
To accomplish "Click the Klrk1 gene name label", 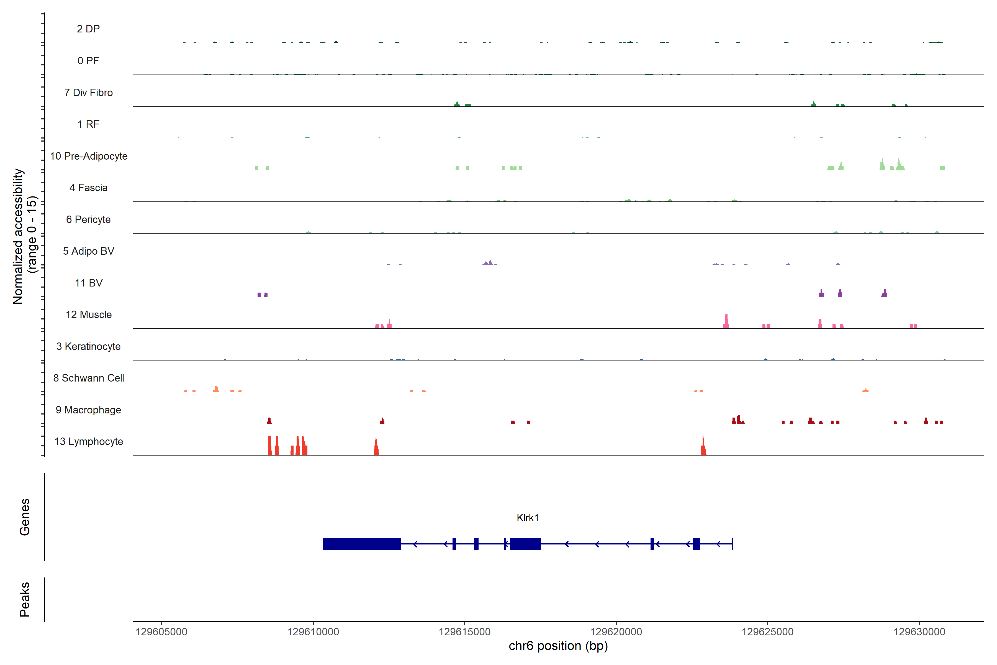I will point(527,517).
